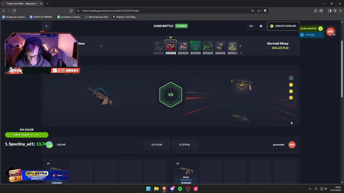Select the 10.40 PLN green case
The height and width of the screenshot is (193, 344).
(208, 47)
